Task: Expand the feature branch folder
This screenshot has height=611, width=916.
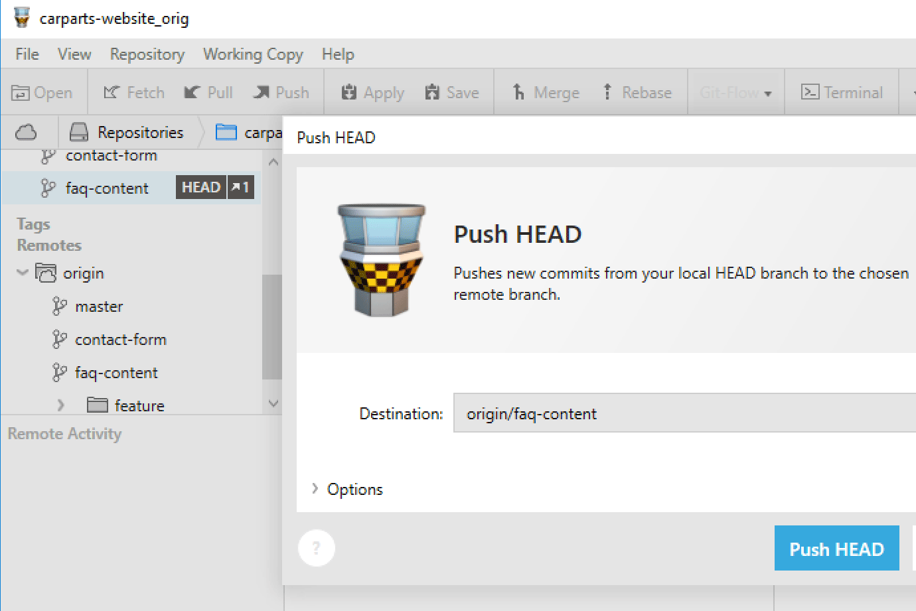Action: click(x=60, y=405)
